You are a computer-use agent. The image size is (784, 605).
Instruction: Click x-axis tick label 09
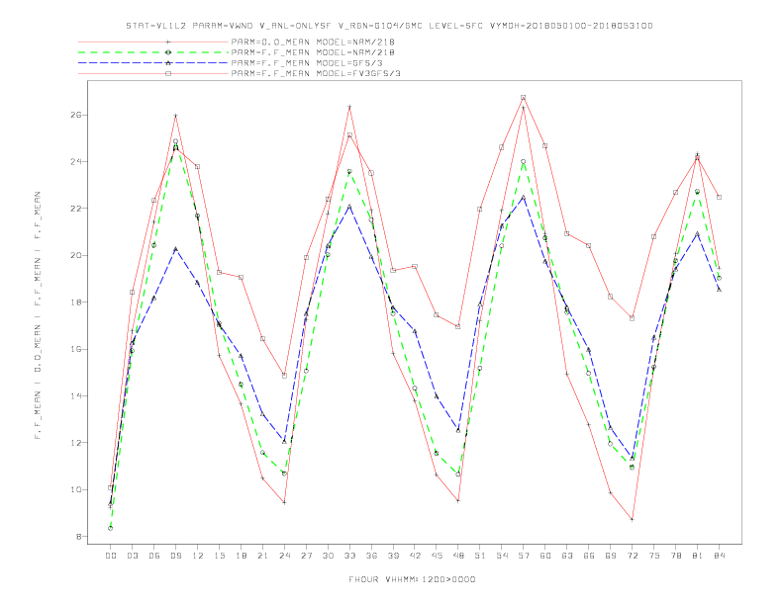click(x=175, y=556)
